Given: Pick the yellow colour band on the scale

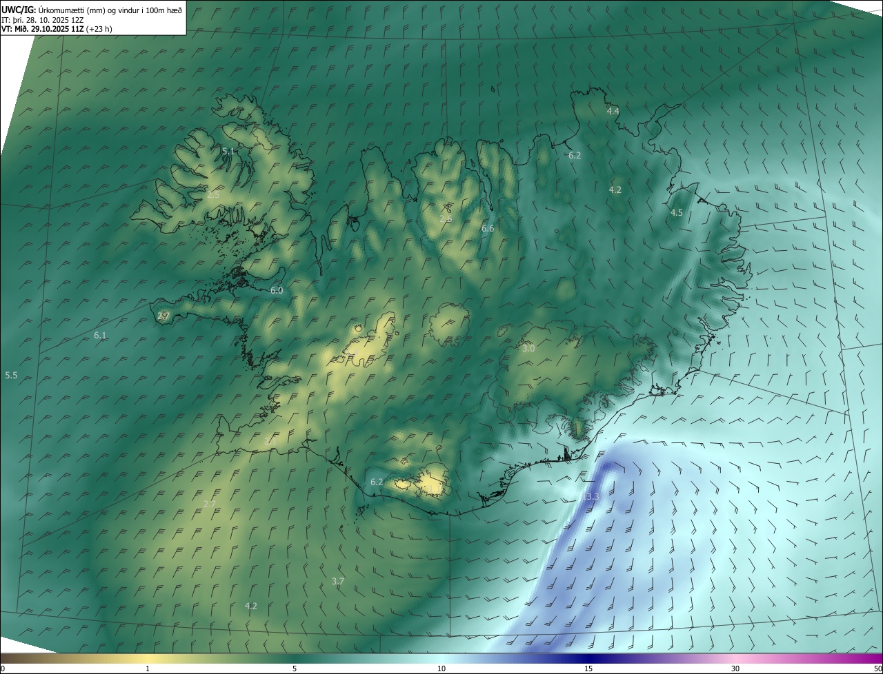Looking at the screenshot, I should 148,659.
